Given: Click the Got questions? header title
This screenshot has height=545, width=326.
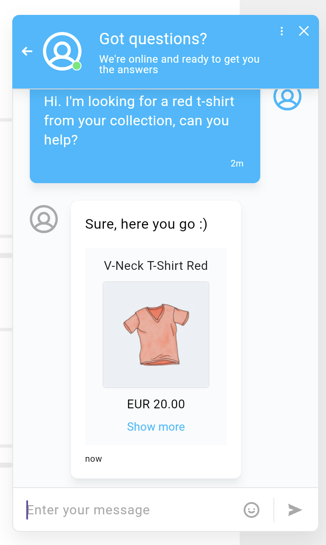Looking at the screenshot, I should point(153,39).
